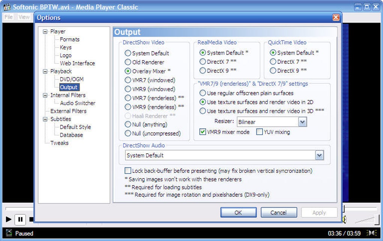Collapse the Player tree node
The height and width of the screenshot is (241, 383).
click(x=45, y=31)
